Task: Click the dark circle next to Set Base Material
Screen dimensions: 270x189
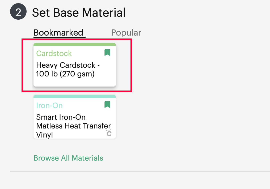Action: 18,11
